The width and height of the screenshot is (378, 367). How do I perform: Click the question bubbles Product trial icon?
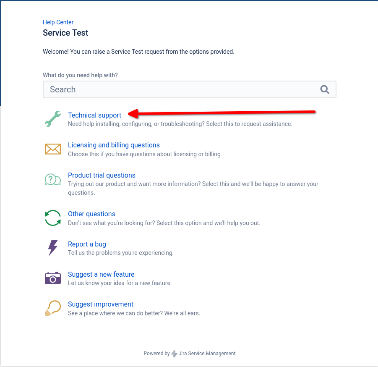53,180
